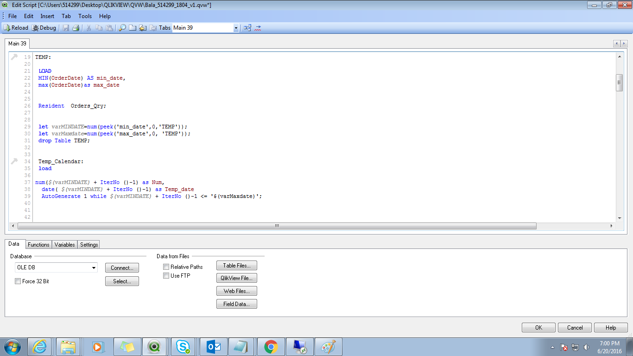The height and width of the screenshot is (356, 633).
Task: Click the editor scroll up arrow
Action: 620,56
